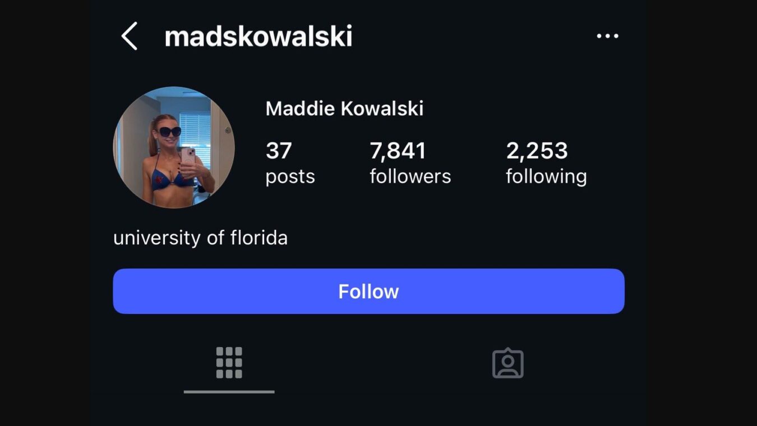
Task: Switch to the posts grid view
Action: coord(229,363)
